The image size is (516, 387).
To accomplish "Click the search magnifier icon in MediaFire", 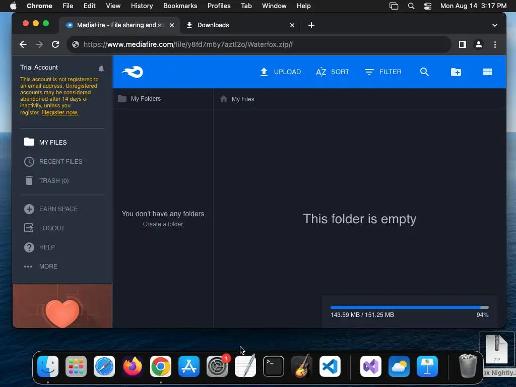I will pyautogui.click(x=424, y=72).
